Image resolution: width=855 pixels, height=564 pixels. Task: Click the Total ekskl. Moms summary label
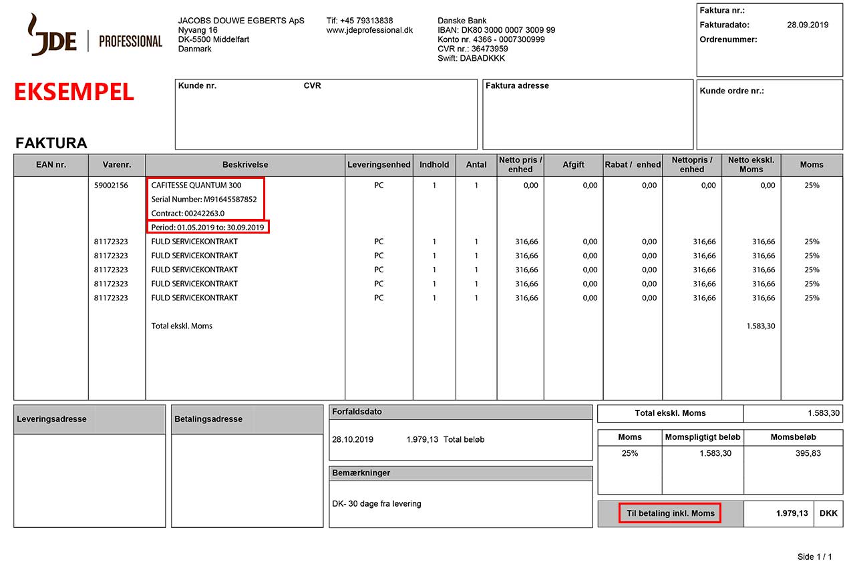(670, 413)
